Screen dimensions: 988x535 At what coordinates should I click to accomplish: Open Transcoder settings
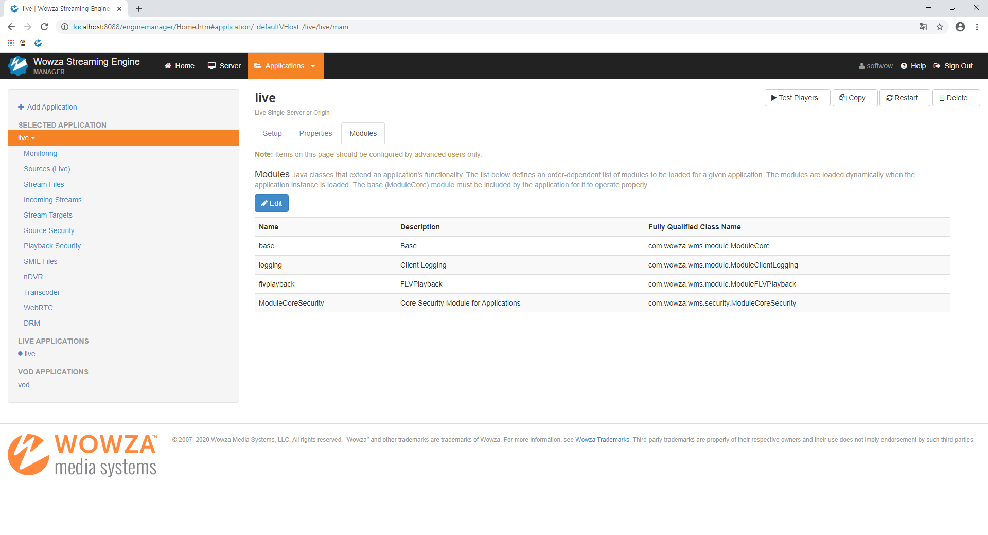point(42,292)
